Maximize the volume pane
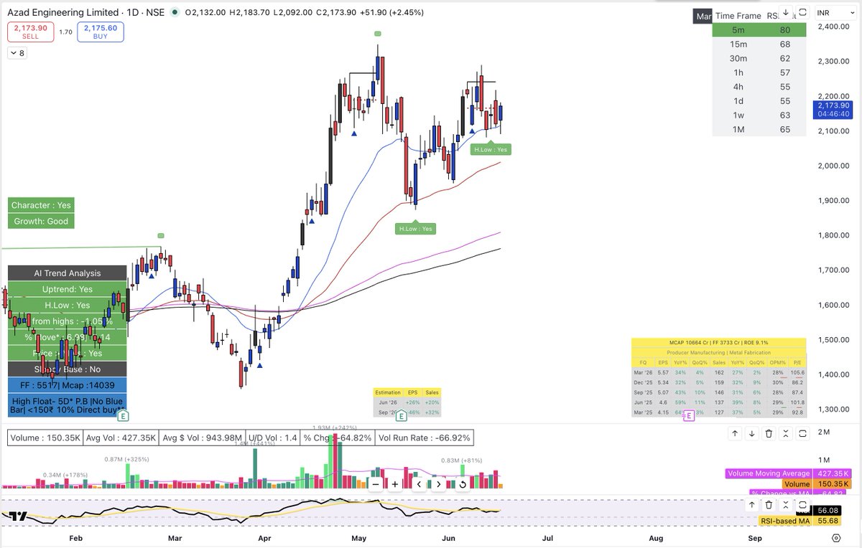 point(802,433)
